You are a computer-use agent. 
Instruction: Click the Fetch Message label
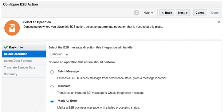[68, 71]
